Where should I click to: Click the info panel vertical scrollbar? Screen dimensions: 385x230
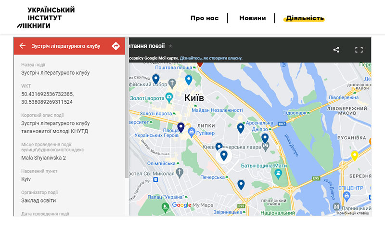click(127, 108)
